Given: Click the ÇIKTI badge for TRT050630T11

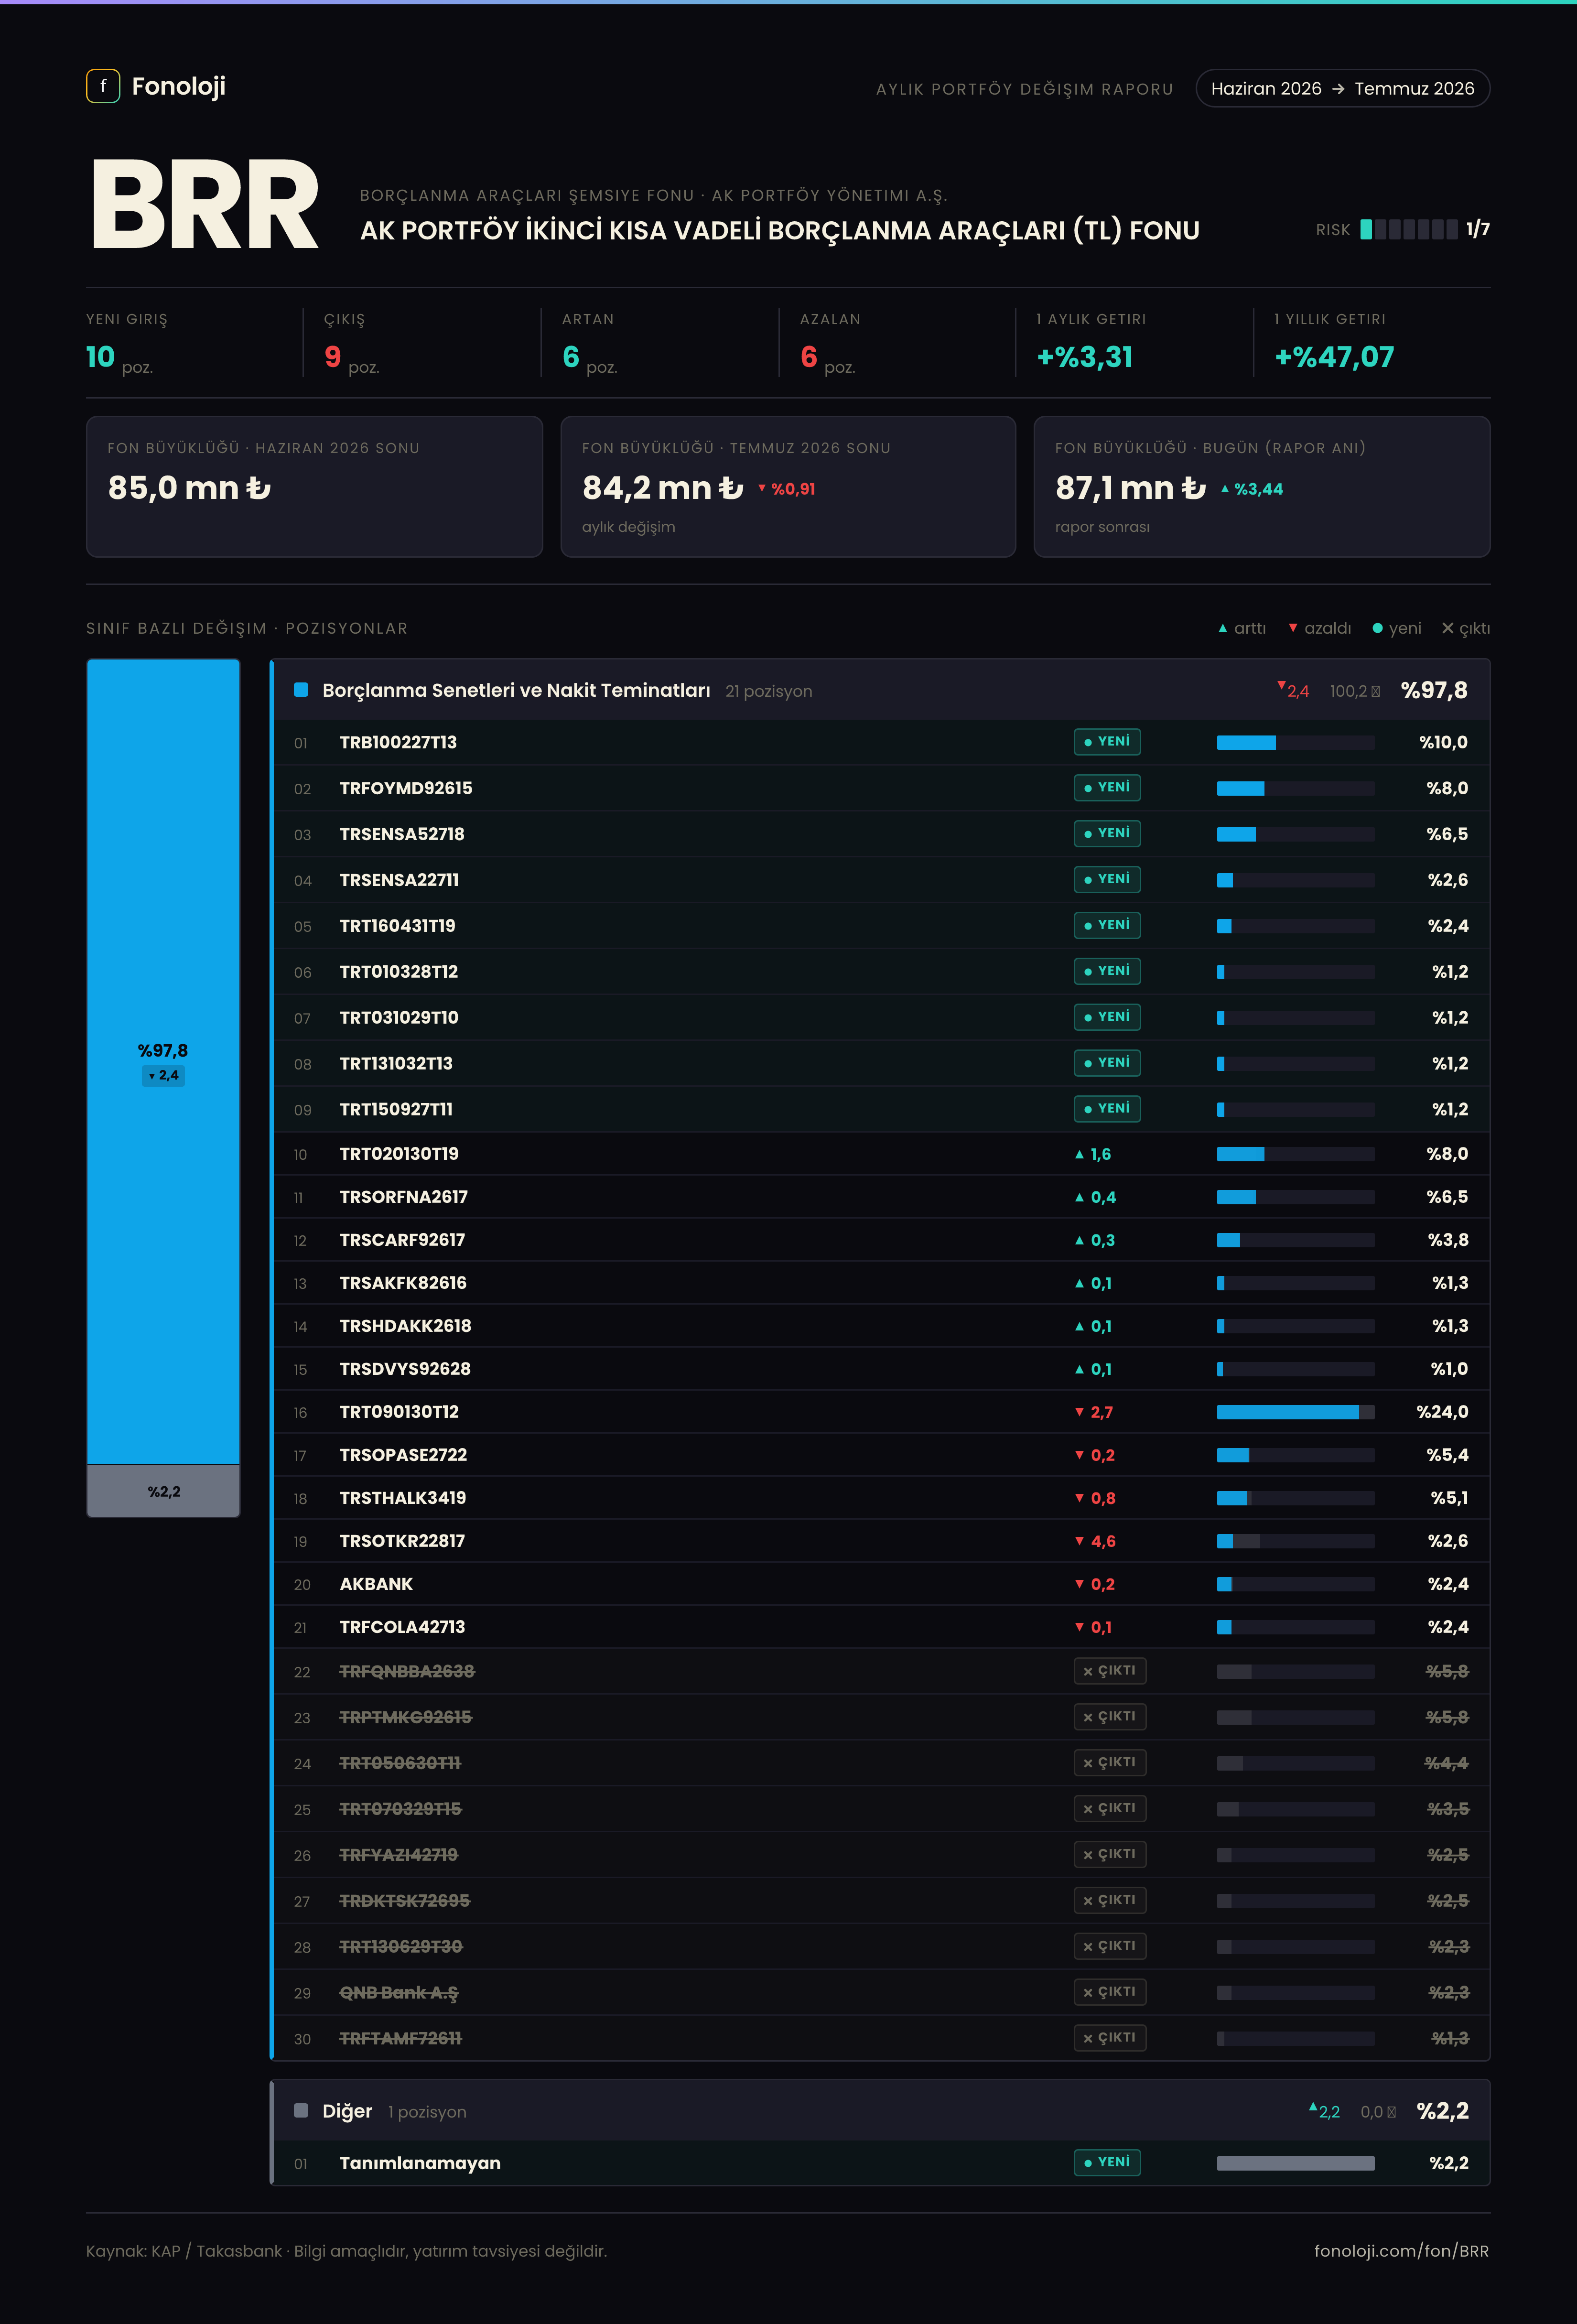Looking at the screenshot, I should point(1110,1763).
